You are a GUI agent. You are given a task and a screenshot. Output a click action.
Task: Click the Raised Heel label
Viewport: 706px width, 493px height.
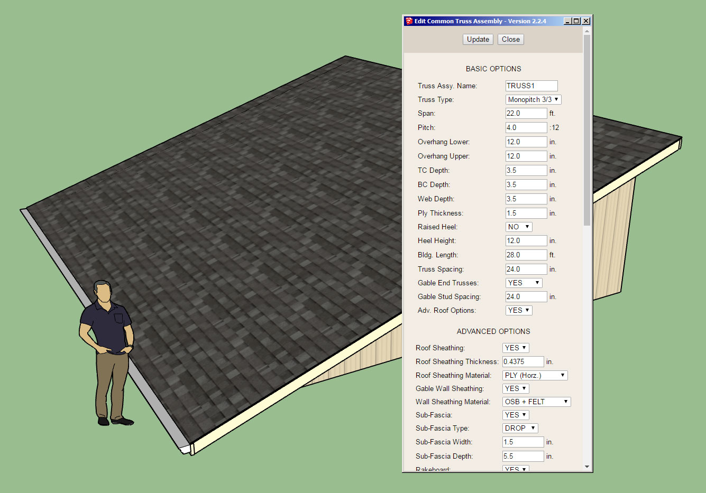click(x=437, y=227)
